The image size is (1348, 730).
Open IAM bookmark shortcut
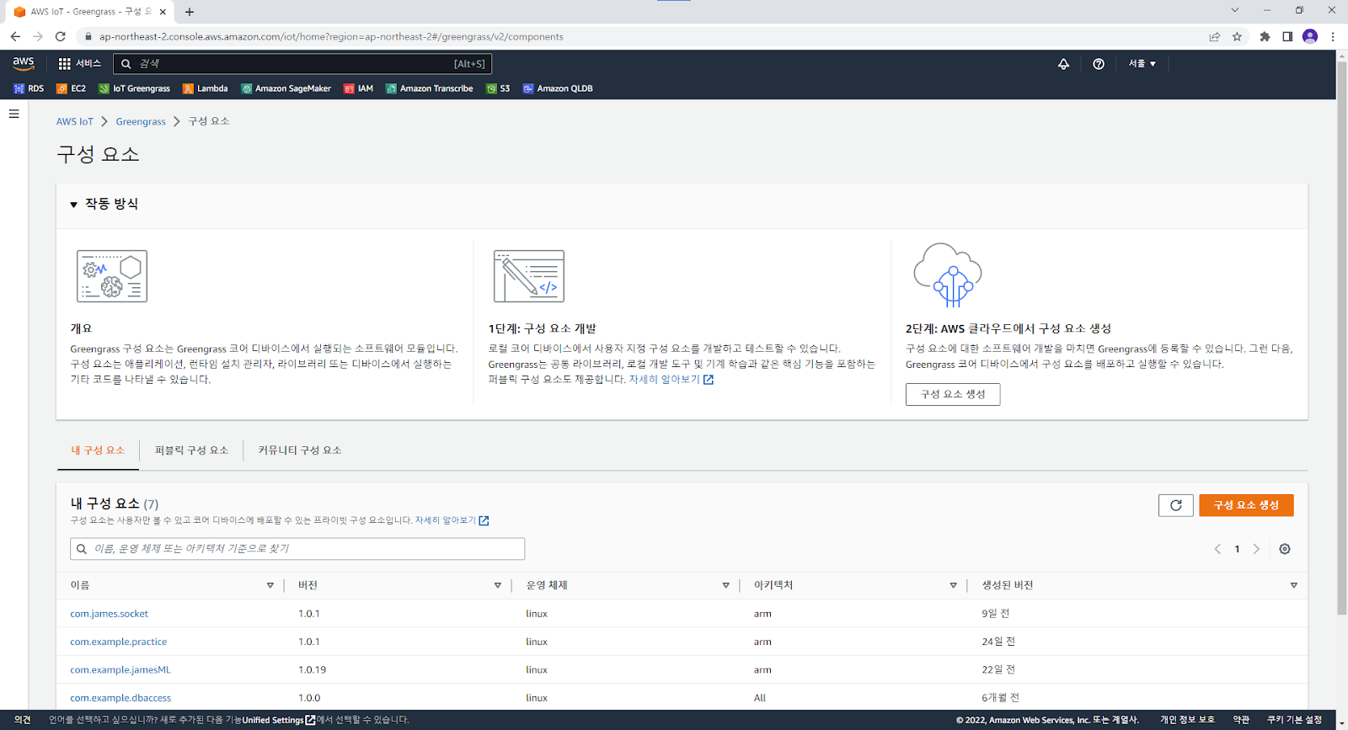[358, 88]
